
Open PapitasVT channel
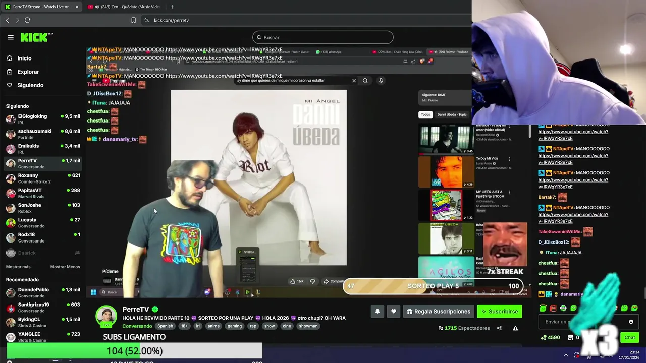43,193
